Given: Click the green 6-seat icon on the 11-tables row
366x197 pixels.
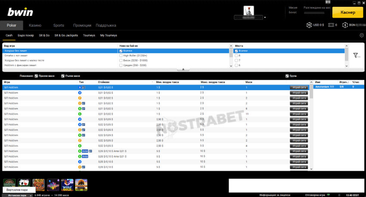Looking at the screenshot, I should pyautogui.click(x=80, y=114).
